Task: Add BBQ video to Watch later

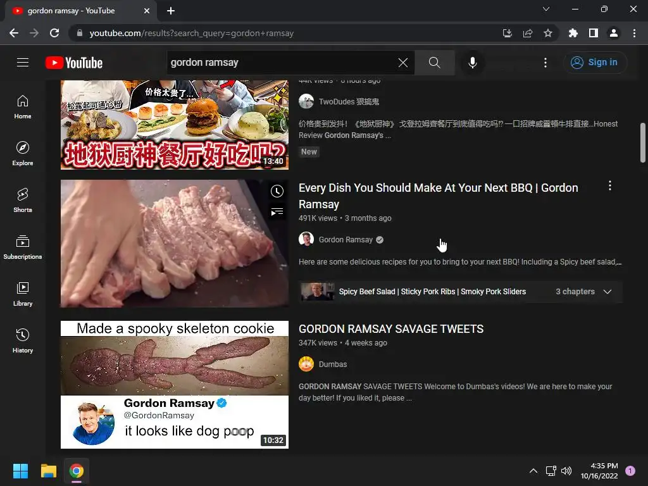Action: click(277, 191)
